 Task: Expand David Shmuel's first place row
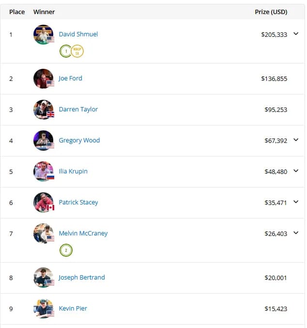point(296,34)
